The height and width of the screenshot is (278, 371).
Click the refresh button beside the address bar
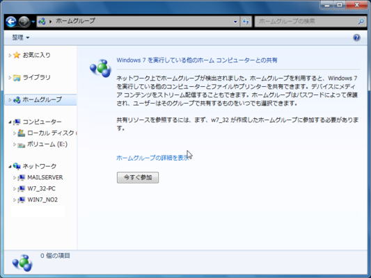click(246, 22)
